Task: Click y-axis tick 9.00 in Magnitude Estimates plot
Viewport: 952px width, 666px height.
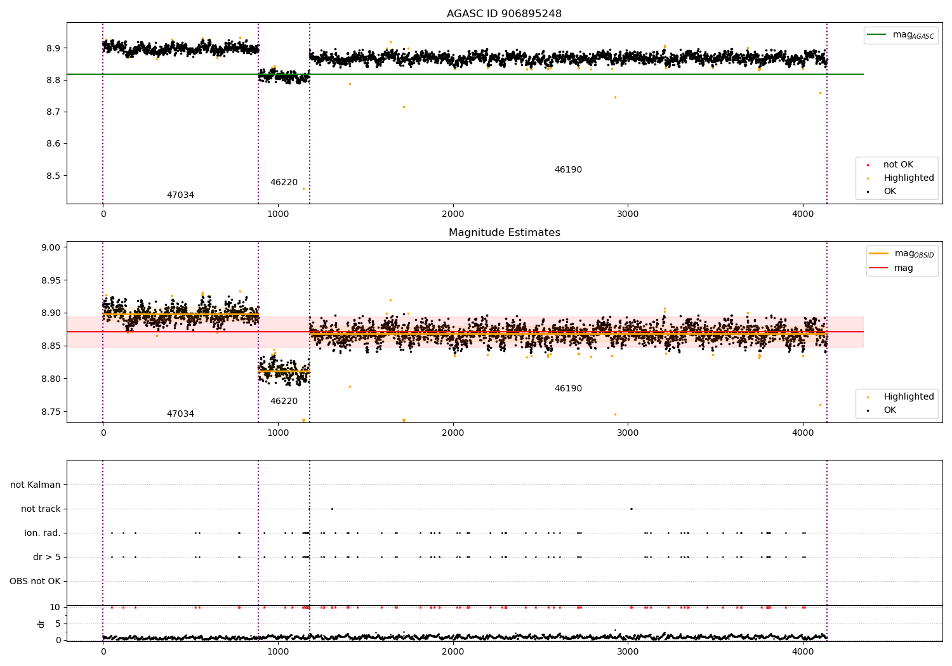Action: (51, 248)
